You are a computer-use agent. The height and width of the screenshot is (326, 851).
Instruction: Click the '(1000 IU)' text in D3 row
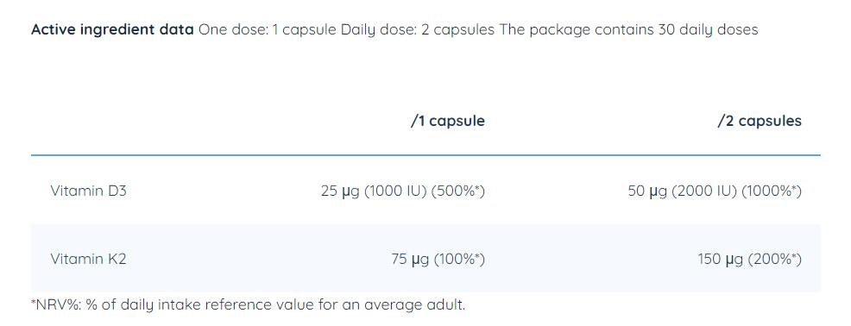[x=395, y=191]
